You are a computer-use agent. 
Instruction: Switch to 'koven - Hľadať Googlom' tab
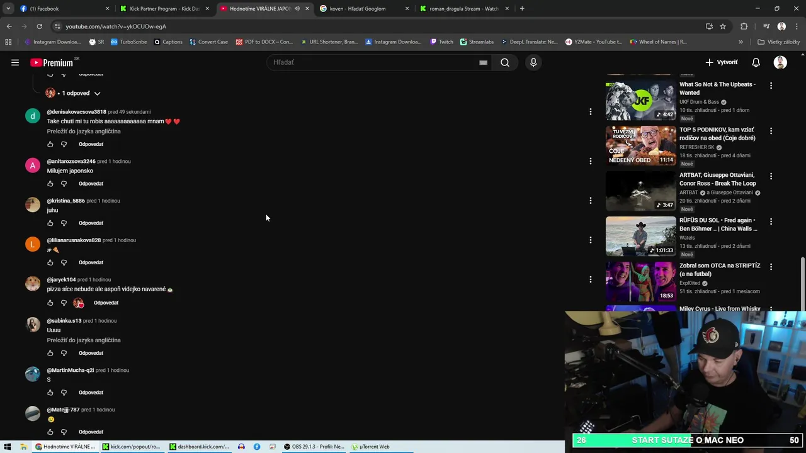coord(362,9)
